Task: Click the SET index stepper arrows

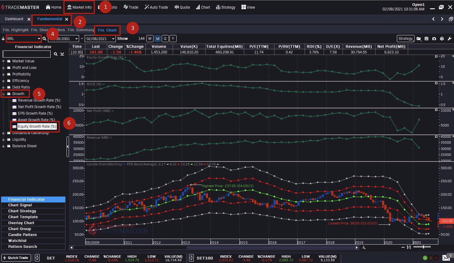Action: pyautogui.click(x=37, y=258)
